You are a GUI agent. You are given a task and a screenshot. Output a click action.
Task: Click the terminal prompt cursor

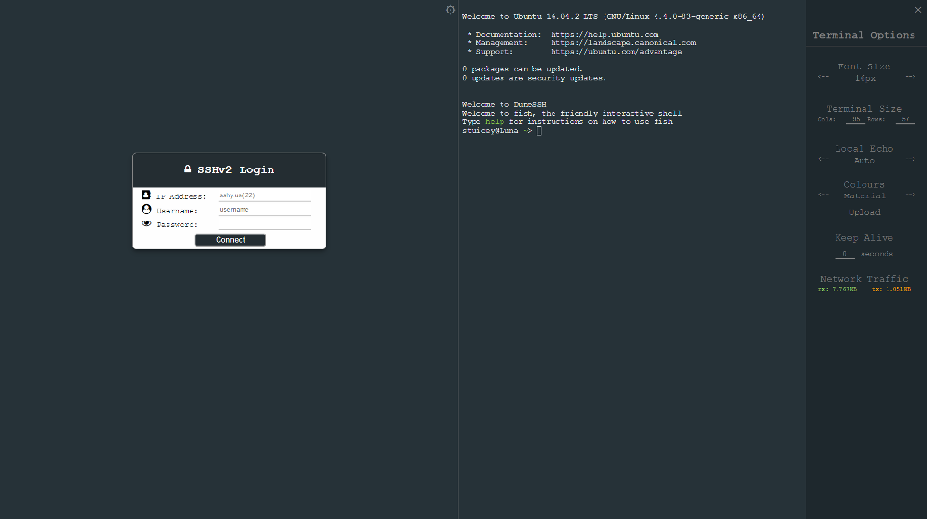[x=539, y=131]
